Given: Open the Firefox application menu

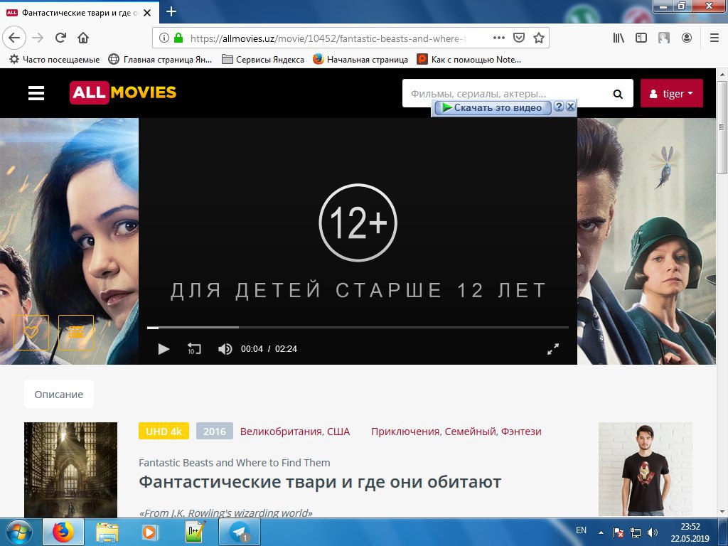Looking at the screenshot, I should click(714, 38).
